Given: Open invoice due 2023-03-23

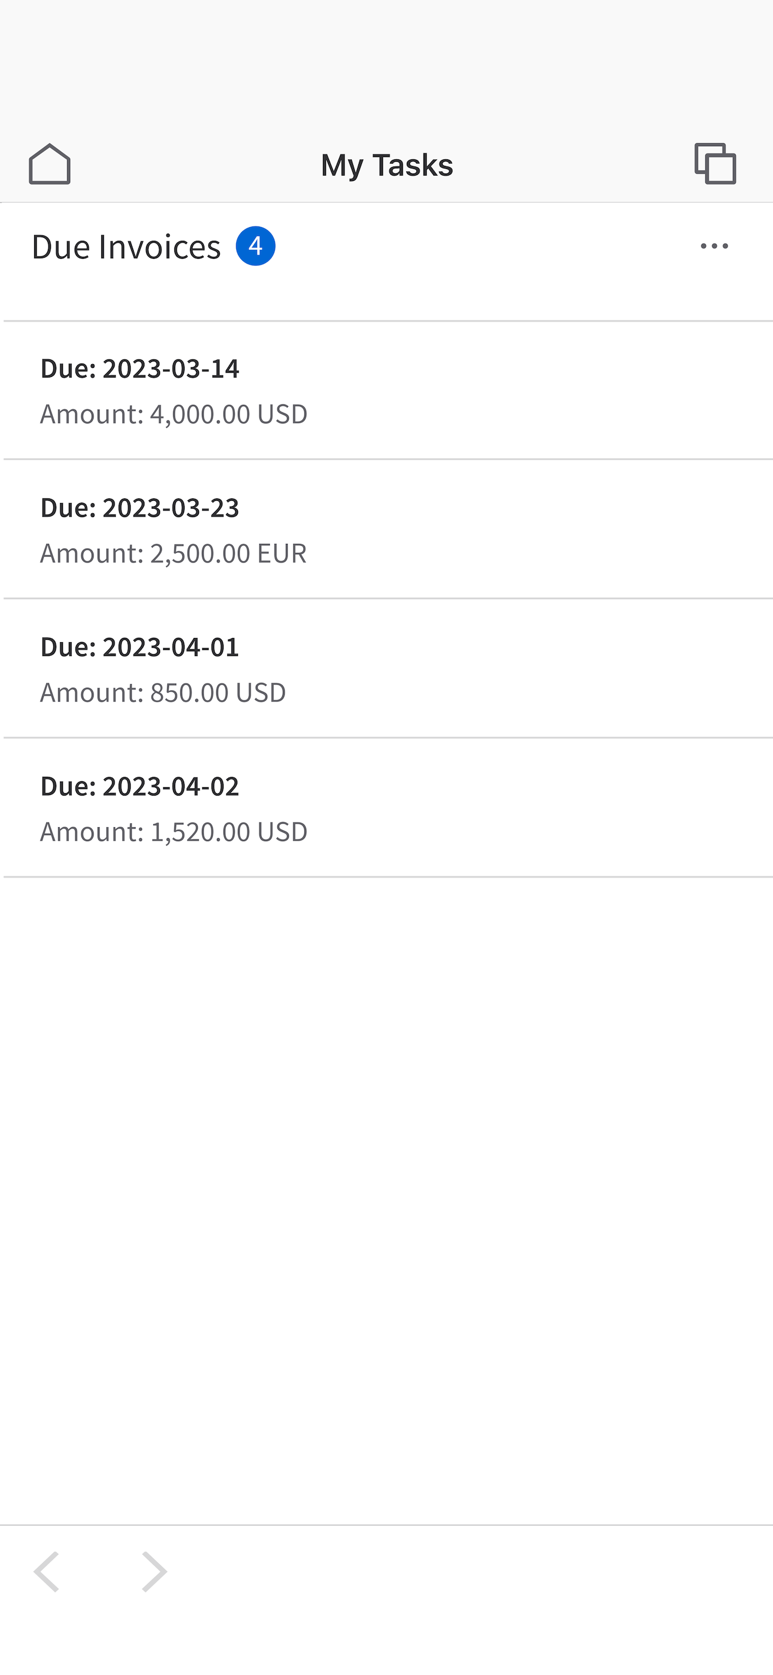Looking at the screenshot, I should [x=386, y=530].
